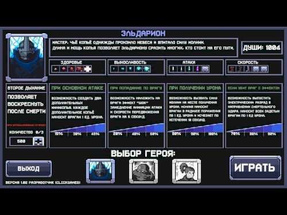Open the ЕСЛИ УБИТ ВРАГ С ЭФФЕКТОМ header
This screenshot has width=287, height=215.
254,88
